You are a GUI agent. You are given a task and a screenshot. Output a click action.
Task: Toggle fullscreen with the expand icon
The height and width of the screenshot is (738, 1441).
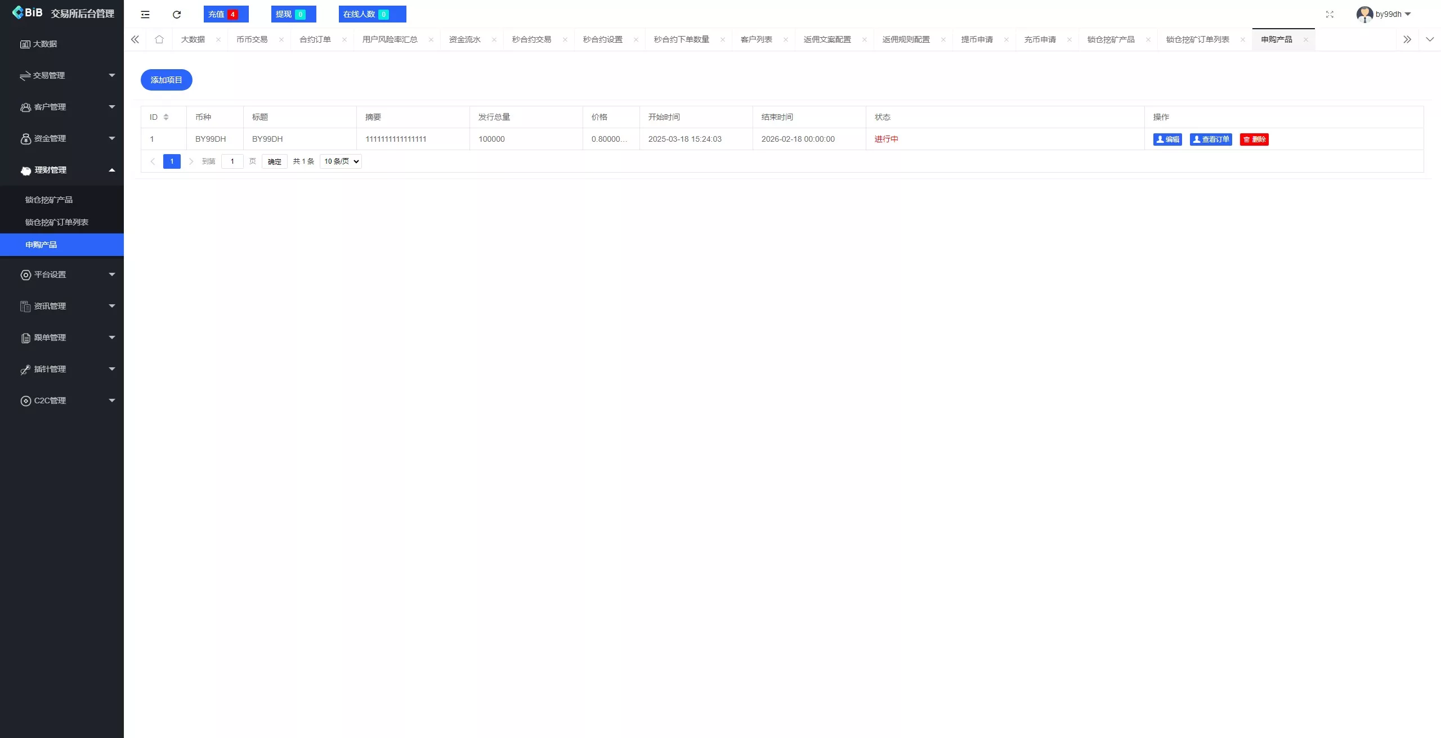pyautogui.click(x=1330, y=14)
